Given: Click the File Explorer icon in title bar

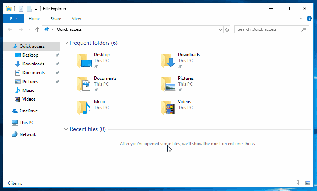Looking at the screenshot, I should pyautogui.click(x=9, y=9).
